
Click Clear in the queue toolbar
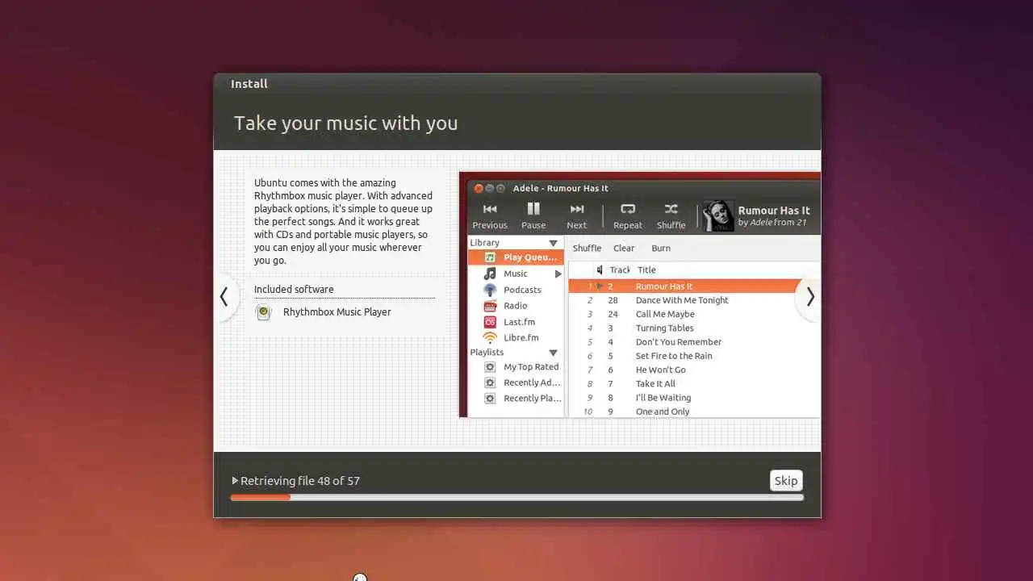click(x=624, y=249)
